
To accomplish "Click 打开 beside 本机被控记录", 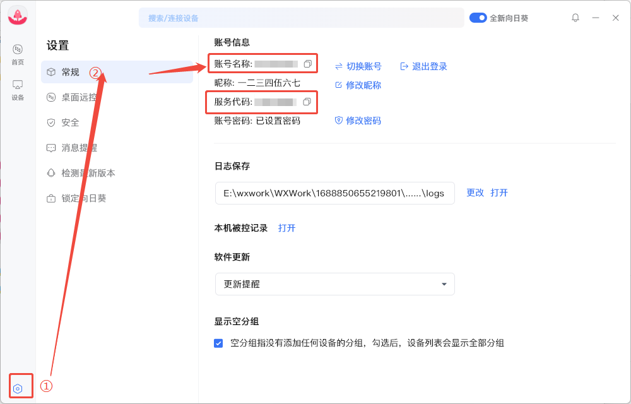I will (287, 228).
